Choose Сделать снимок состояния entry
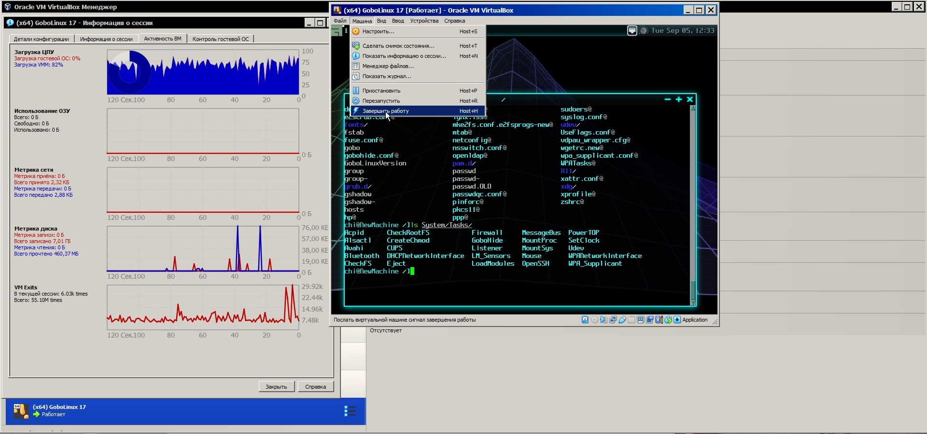 398,46
